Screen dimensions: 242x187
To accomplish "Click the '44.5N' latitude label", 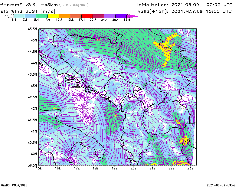I will tap(32, 51).
